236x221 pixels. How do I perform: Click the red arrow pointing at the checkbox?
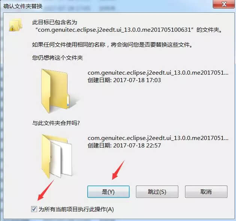pyautogui.click(x=46, y=190)
